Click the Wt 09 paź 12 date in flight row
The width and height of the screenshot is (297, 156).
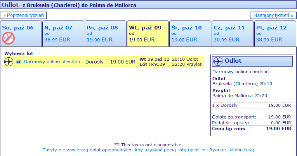pyautogui.click(x=155, y=59)
